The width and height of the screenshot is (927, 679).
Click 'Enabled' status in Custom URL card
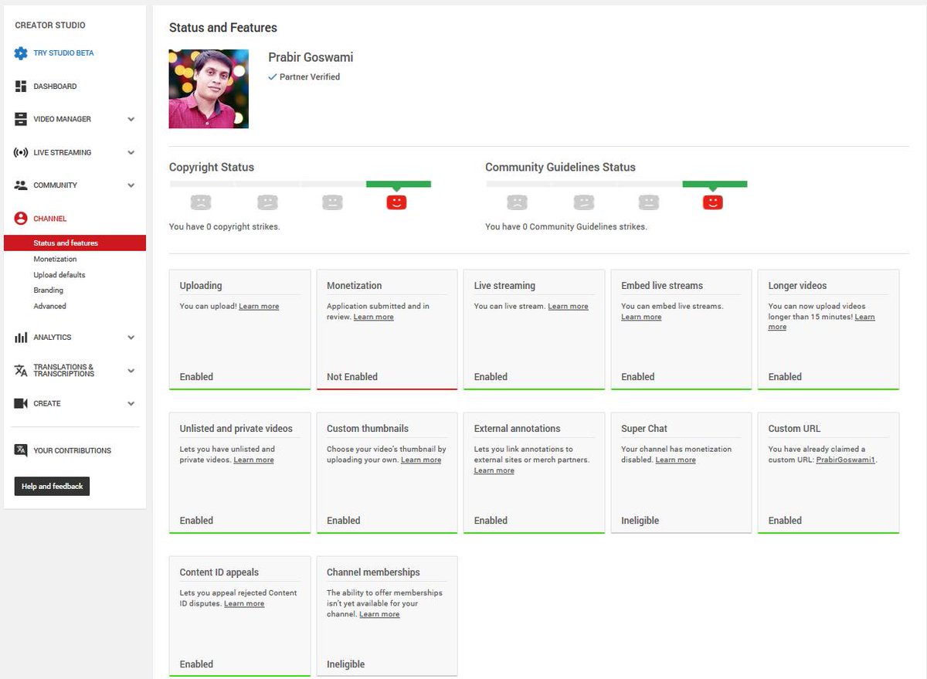[785, 521]
